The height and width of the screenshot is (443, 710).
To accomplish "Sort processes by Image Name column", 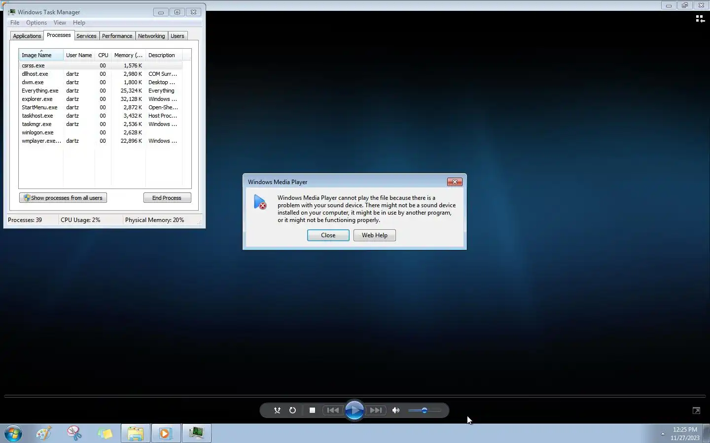I will click(41, 55).
